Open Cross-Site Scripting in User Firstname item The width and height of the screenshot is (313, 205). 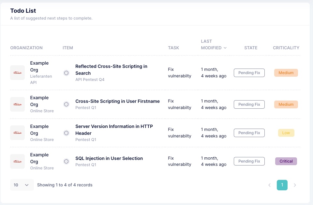(x=117, y=101)
